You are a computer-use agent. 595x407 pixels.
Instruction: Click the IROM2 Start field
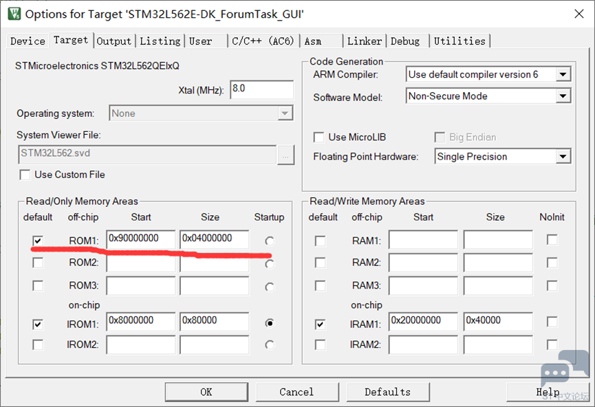click(141, 345)
